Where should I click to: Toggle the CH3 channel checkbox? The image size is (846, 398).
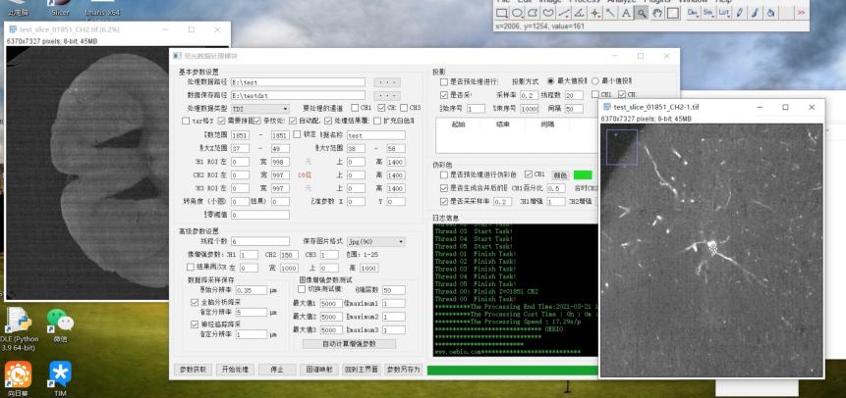pyautogui.click(x=403, y=107)
